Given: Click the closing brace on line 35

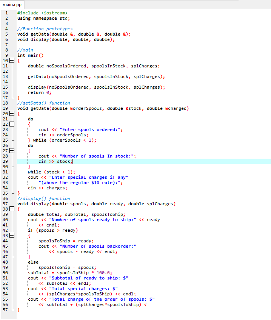Looking at the screenshot, I should tap(18, 193).
